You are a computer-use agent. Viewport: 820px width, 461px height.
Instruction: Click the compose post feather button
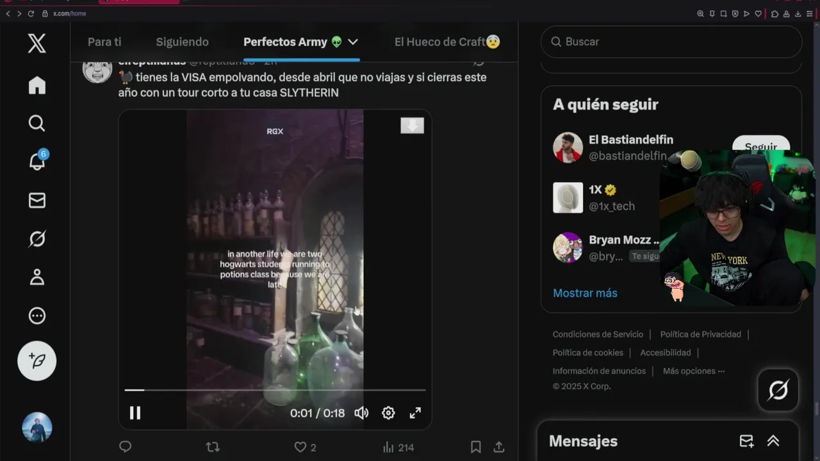pos(37,361)
